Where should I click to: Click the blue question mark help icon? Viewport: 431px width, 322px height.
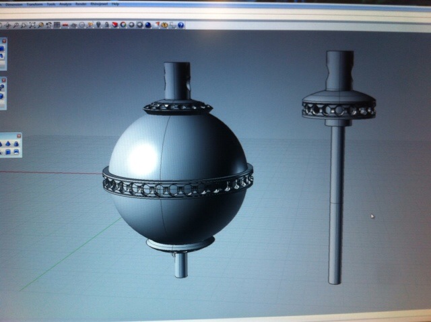(x=180, y=26)
